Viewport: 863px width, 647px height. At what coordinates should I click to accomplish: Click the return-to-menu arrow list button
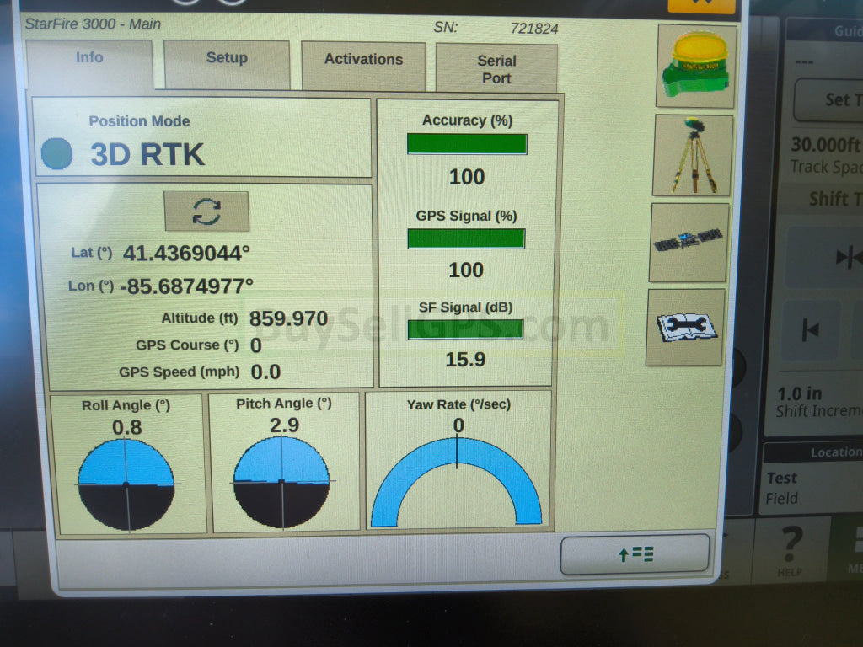(x=635, y=554)
